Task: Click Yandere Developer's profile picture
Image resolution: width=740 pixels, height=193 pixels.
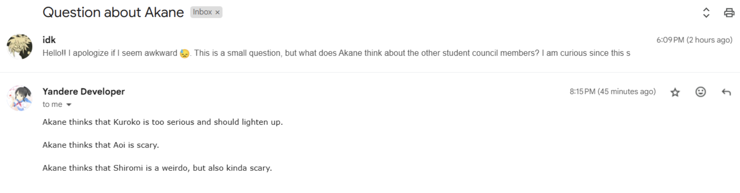Action: click(x=20, y=98)
